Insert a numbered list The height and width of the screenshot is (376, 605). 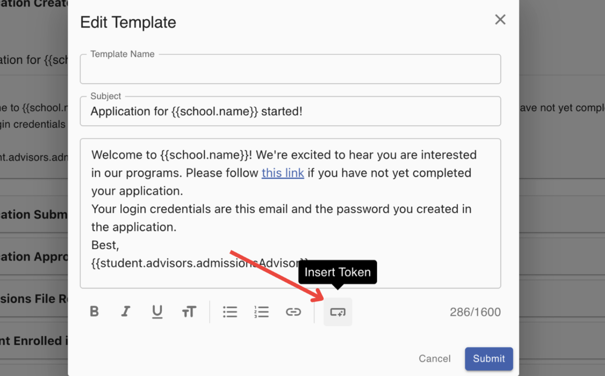coord(262,312)
